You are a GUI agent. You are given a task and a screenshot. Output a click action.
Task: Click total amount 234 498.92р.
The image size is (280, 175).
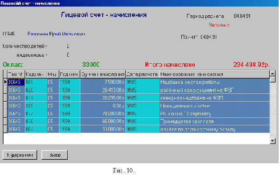pyautogui.click(x=251, y=65)
